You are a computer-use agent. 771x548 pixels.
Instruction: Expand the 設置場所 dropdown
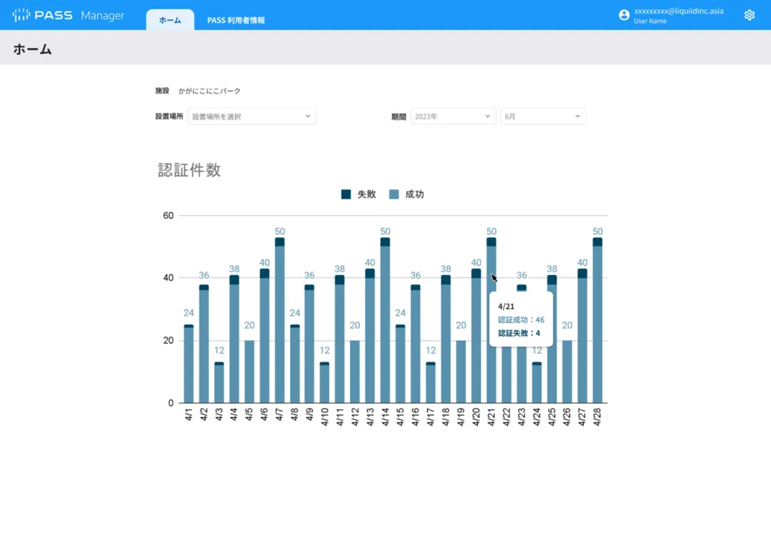(251, 116)
